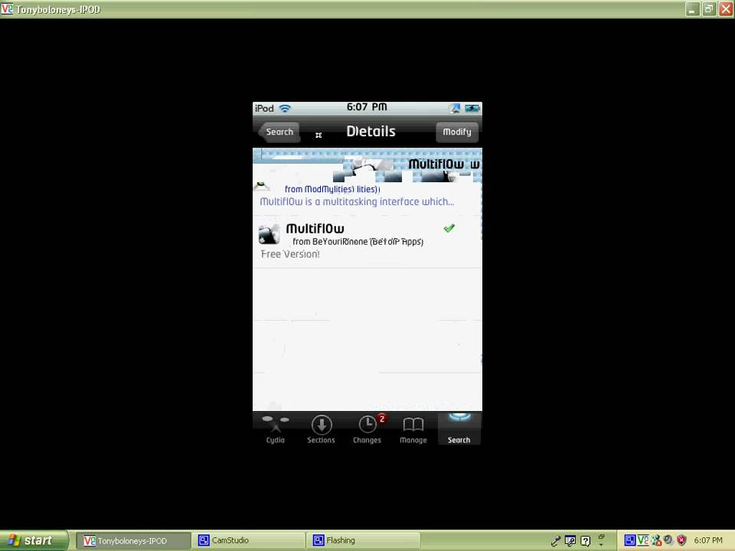This screenshot has width=735, height=551.
Task: Switch to the CamStudio taskbar window
Action: pyautogui.click(x=248, y=541)
